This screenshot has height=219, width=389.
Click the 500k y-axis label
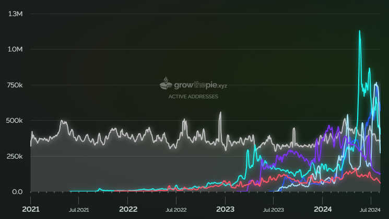pos(15,121)
